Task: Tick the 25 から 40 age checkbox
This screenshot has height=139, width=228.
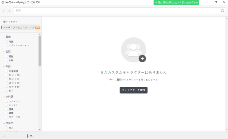Action: 6,83
